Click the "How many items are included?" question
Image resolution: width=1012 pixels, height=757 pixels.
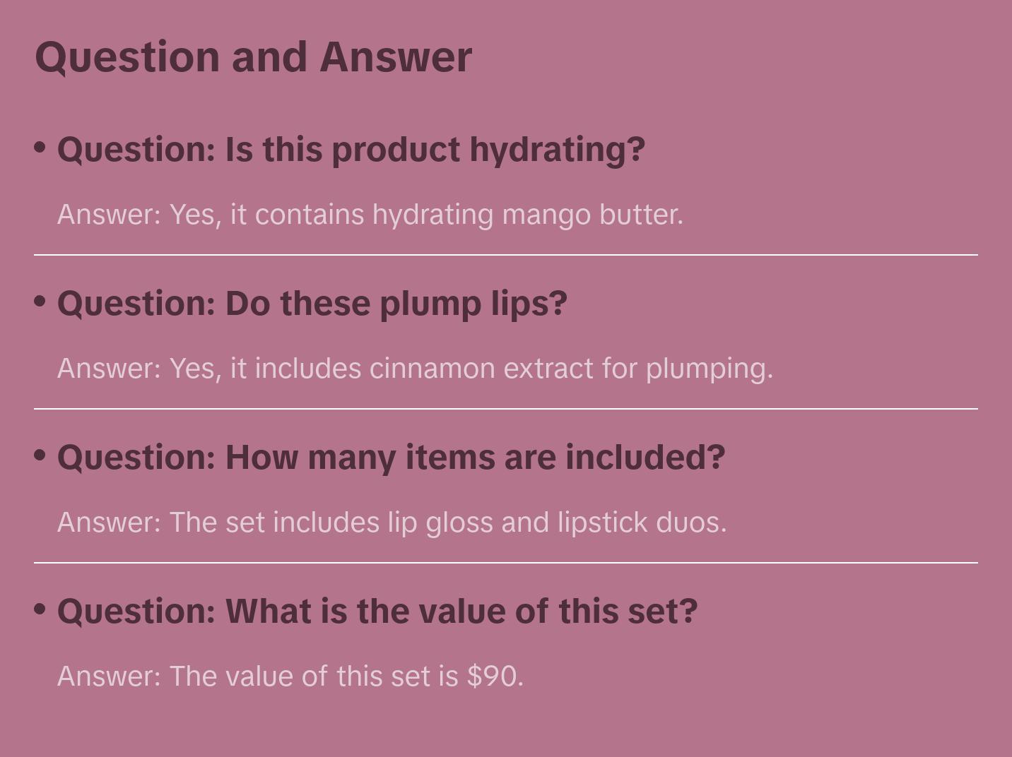(391, 458)
